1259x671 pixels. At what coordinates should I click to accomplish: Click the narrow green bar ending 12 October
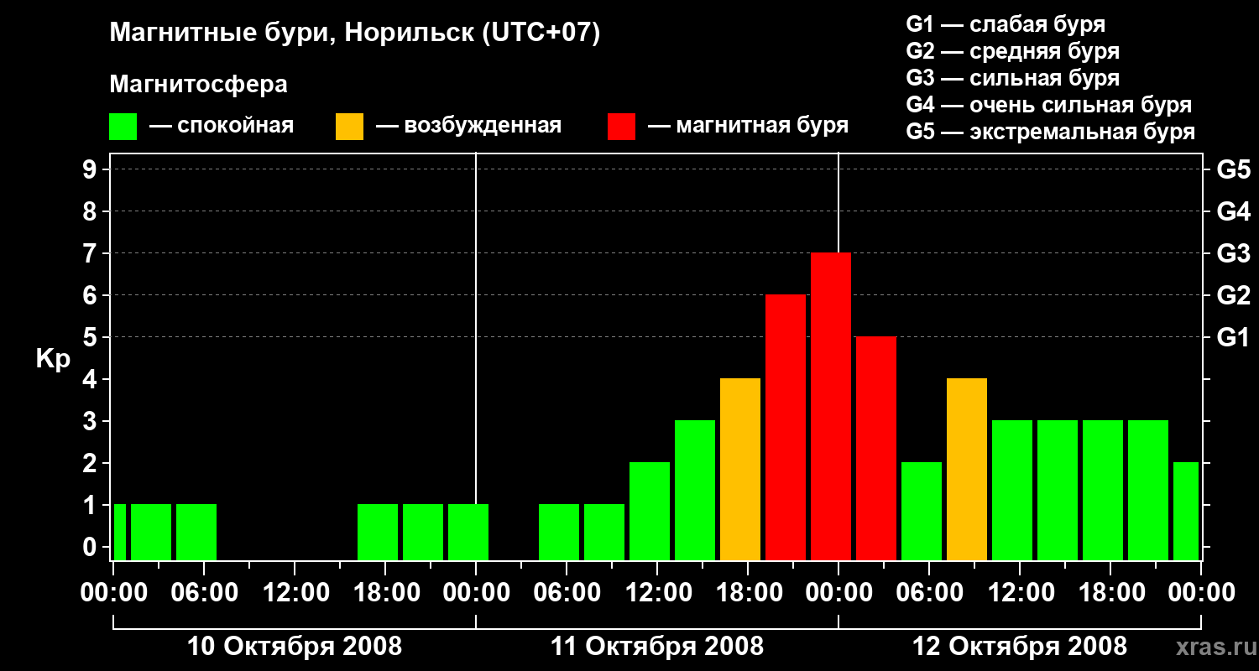click(x=1186, y=512)
